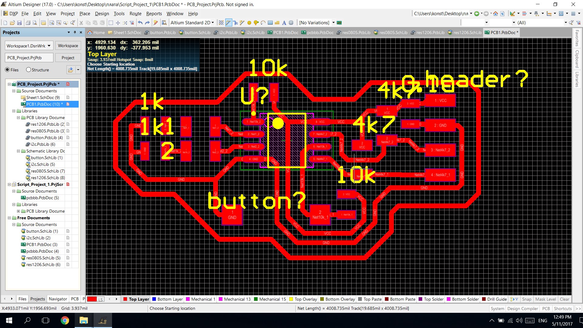This screenshot has height=328, width=583.
Task: Select PCB1.PcbDoc (10) in project tree
Action: pos(45,104)
